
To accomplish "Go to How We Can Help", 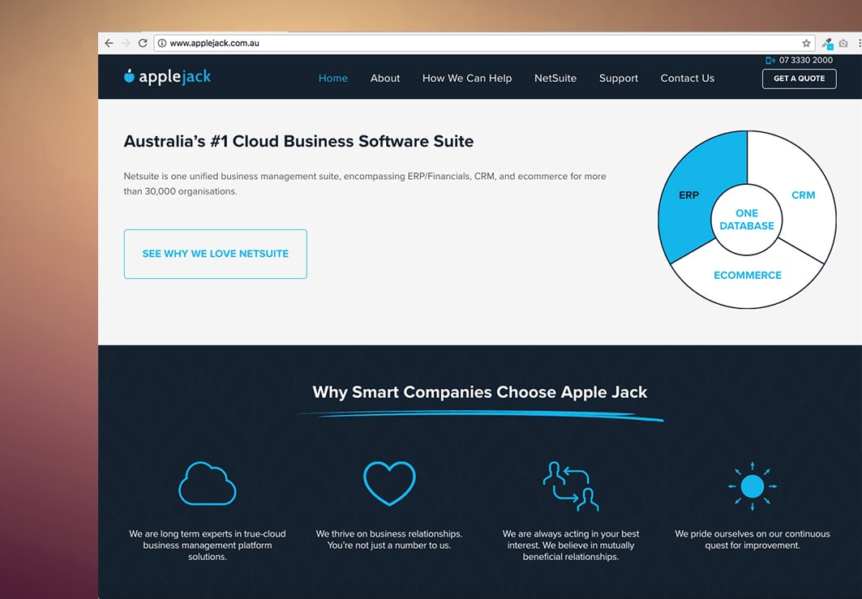I will tap(466, 79).
